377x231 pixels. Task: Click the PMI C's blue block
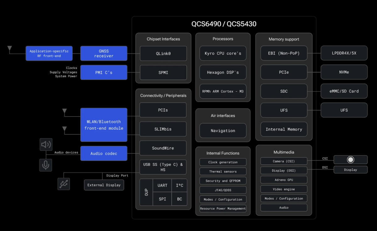pos(104,72)
